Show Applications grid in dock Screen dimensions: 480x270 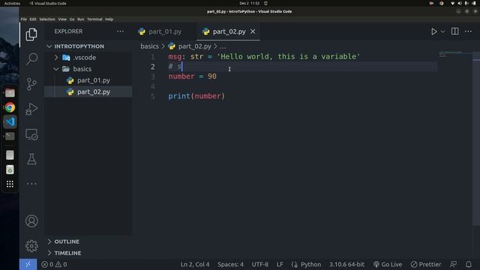[10, 184]
